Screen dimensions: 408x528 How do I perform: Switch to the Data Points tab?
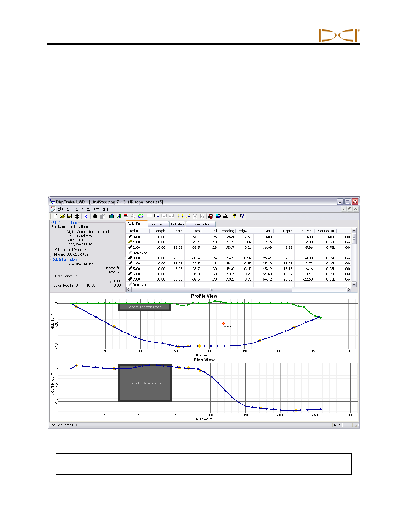pos(137,224)
